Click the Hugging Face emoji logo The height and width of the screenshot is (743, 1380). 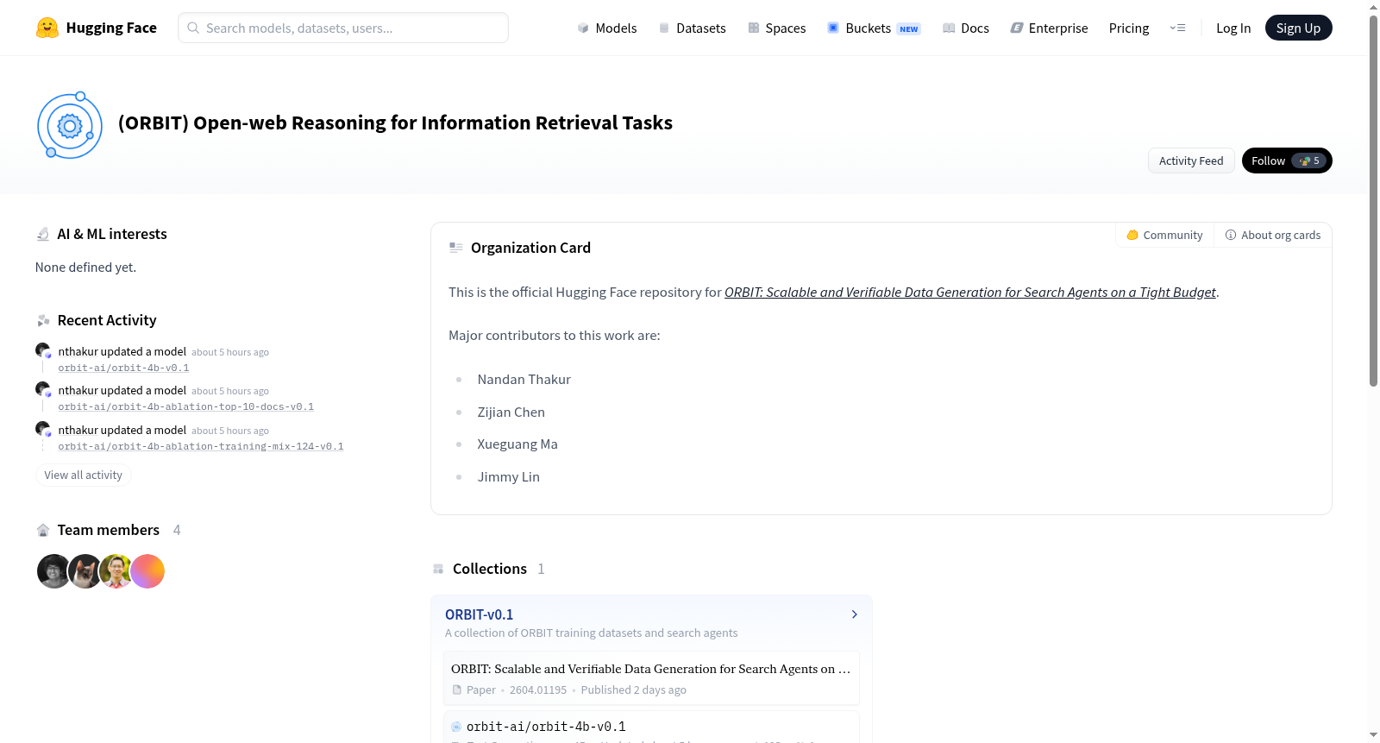click(47, 28)
